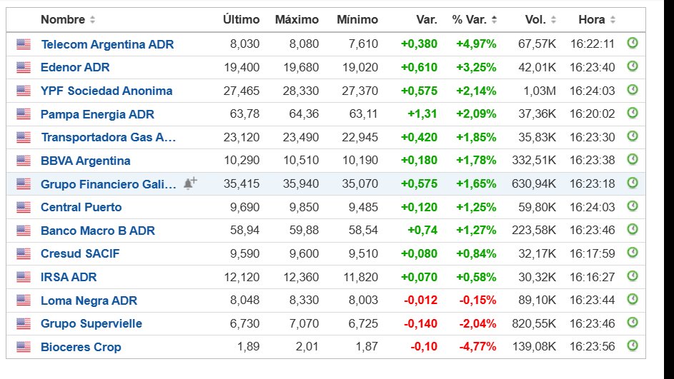The height and width of the screenshot is (379, 674).
Task: Open Loma Negra ADR link
Action: 89,300
